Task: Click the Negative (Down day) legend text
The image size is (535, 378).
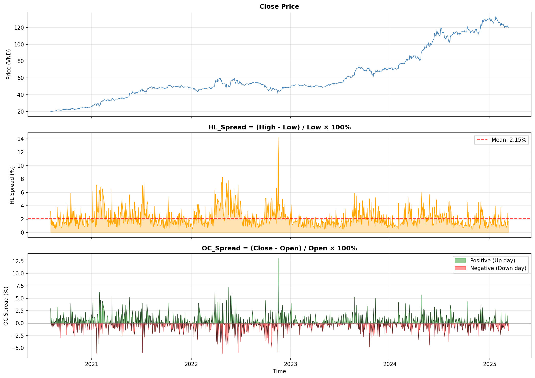Action: coord(498,268)
